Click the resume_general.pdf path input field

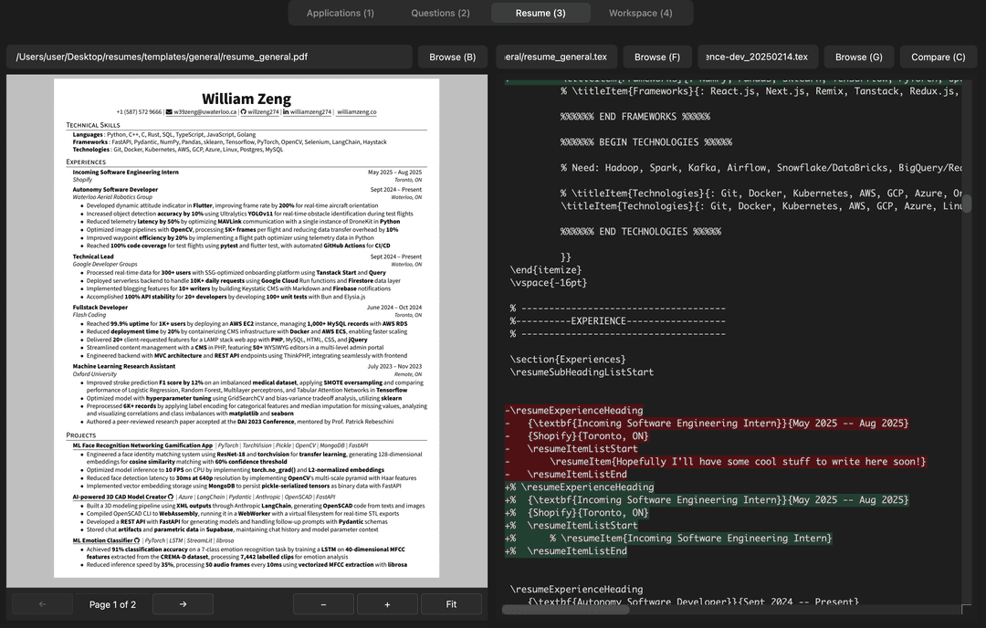click(x=209, y=57)
